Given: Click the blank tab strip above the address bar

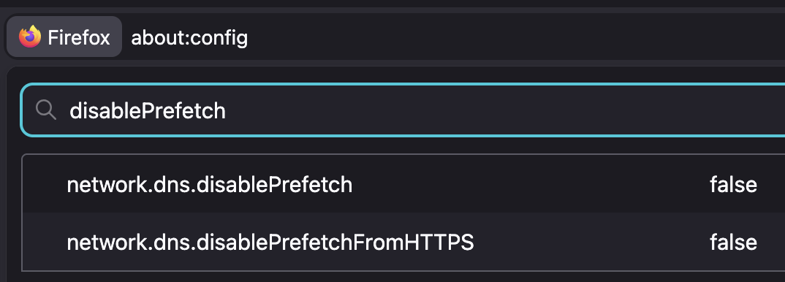Looking at the screenshot, I should coord(392,4).
